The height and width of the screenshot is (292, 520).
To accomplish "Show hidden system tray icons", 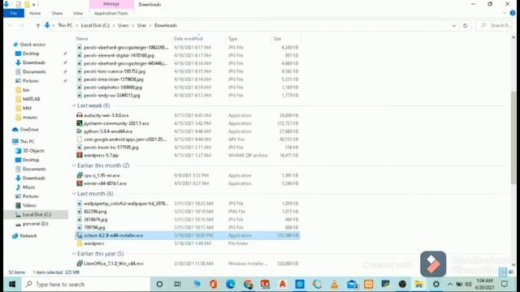I will (x=450, y=285).
